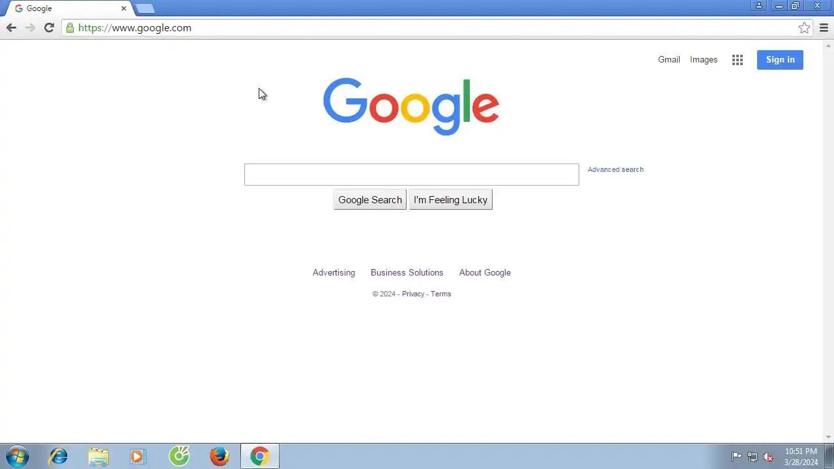Open Windows Media Player from taskbar
The image size is (834, 469).
click(138, 457)
